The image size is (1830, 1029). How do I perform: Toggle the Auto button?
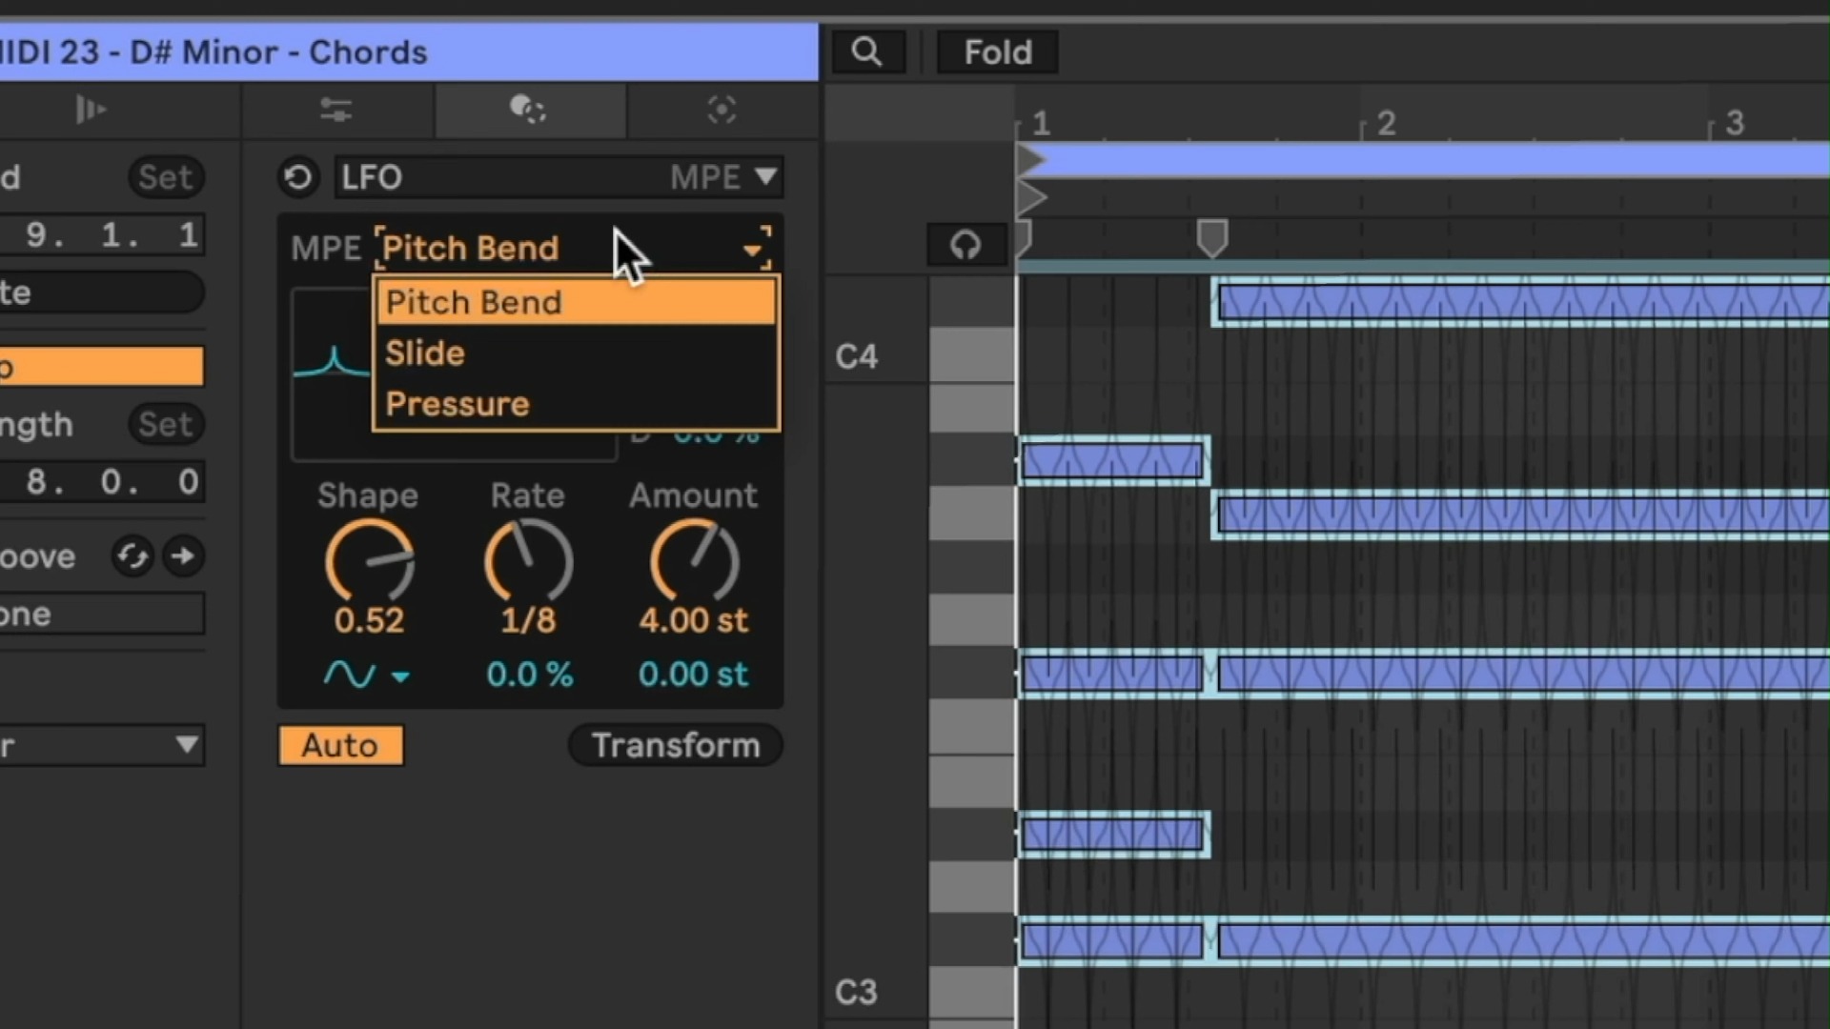click(x=340, y=745)
